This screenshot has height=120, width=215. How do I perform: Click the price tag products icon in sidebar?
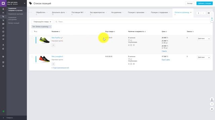3,16
